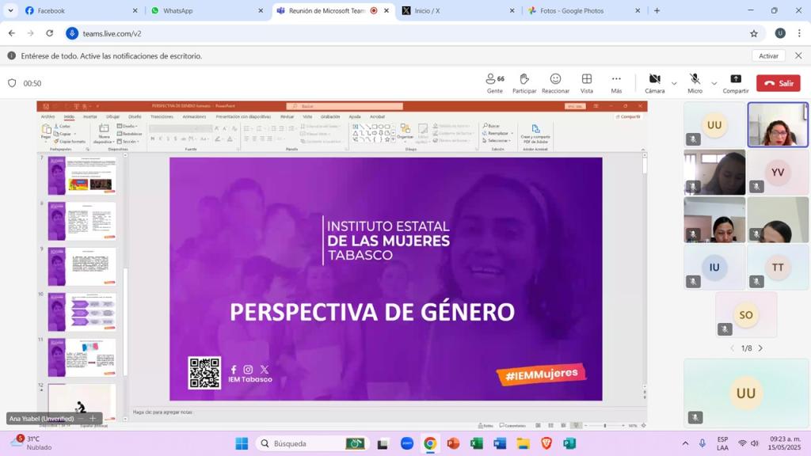Unmute using the Micro toggle

pyautogui.click(x=695, y=82)
